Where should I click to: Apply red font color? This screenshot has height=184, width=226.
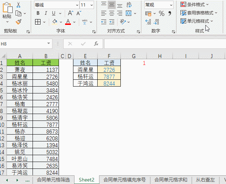68,22
